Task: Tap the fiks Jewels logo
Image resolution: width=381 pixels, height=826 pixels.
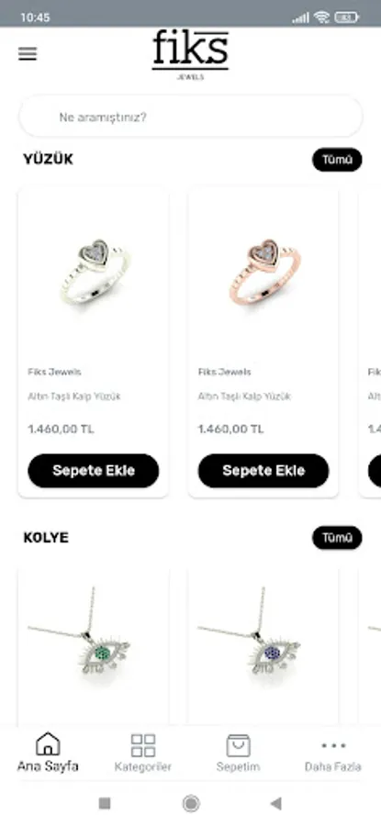Action: [190, 55]
